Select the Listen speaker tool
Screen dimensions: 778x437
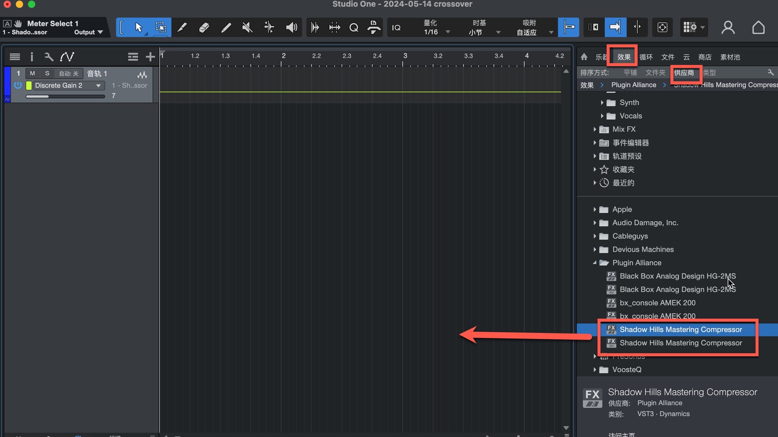click(291, 28)
